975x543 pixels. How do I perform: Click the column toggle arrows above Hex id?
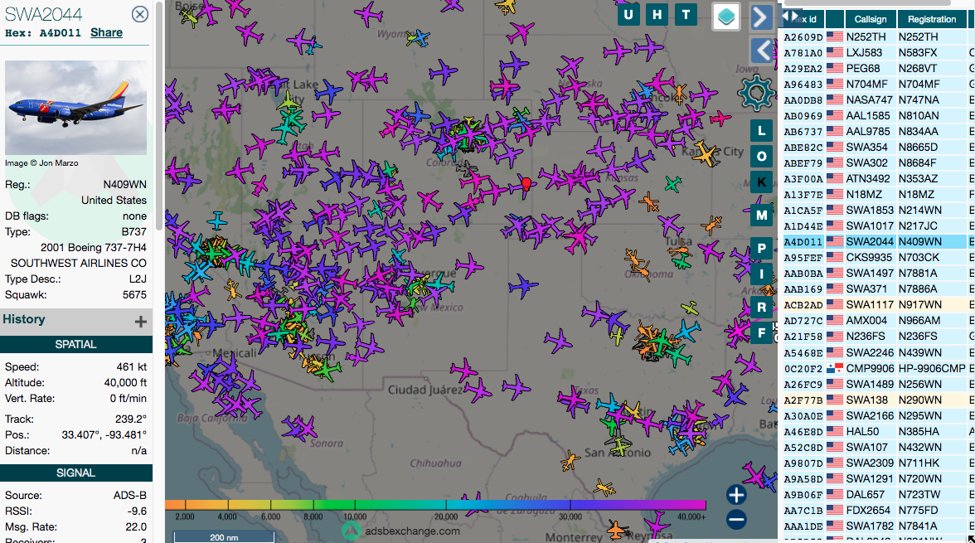point(789,16)
